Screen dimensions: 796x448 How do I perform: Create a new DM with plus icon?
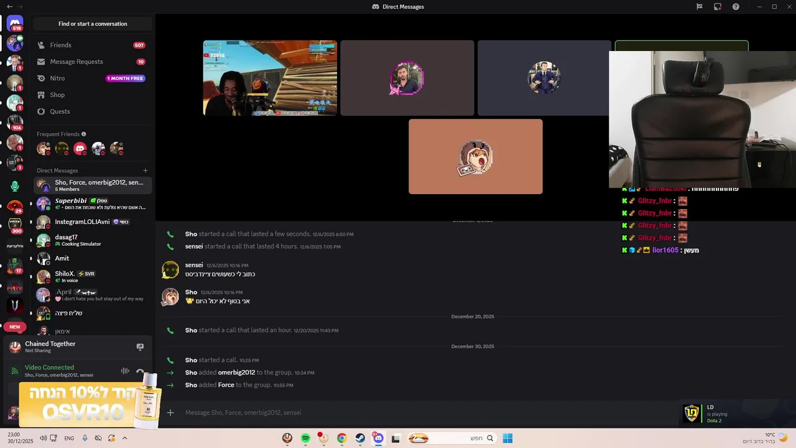point(146,170)
